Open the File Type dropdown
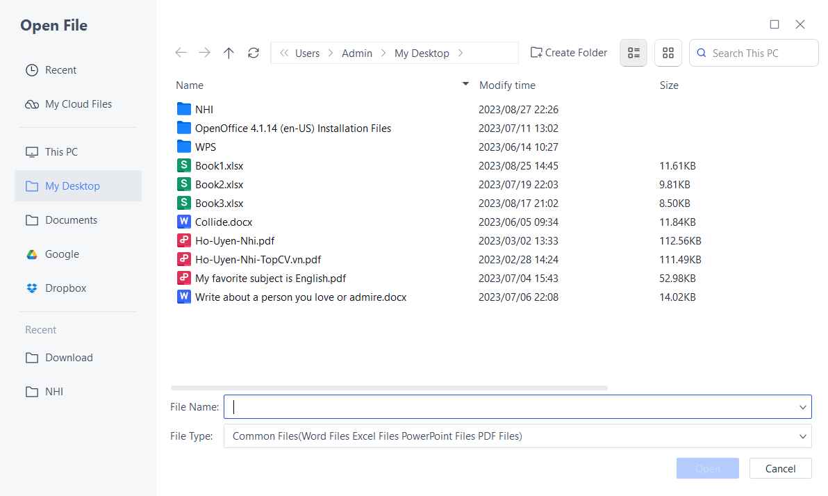Image resolution: width=828 pixels, height=496 pixels. pyautogui.click(x=517, y=436)
